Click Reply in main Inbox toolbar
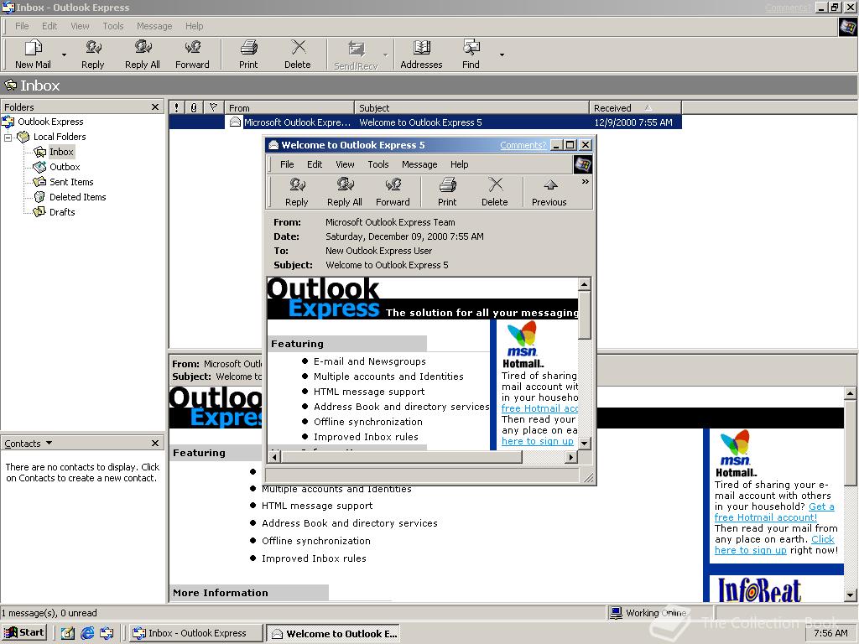The height and width of the screenshot is (644, 859). click(x=92, y=55)
